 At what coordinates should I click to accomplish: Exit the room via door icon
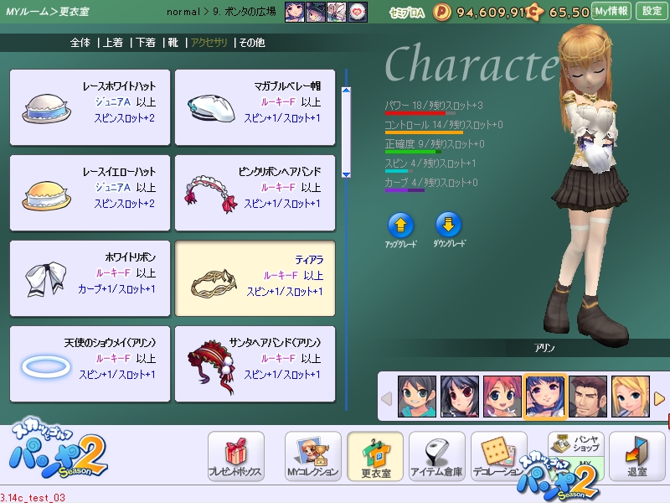click(636, 457)
